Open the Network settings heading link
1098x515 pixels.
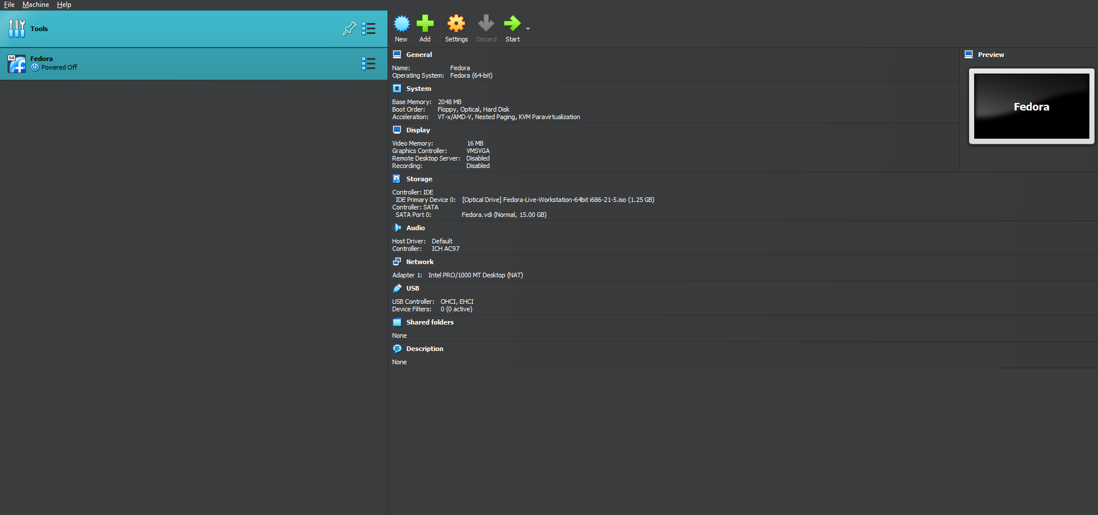click(420, 262)
